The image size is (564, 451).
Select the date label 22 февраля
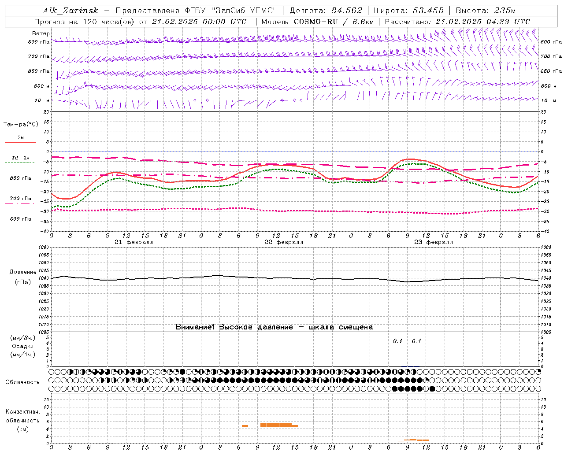click(x=284, y=242)
